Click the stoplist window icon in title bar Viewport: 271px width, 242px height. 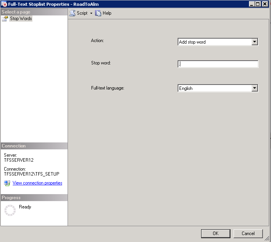tap(4, 4)
